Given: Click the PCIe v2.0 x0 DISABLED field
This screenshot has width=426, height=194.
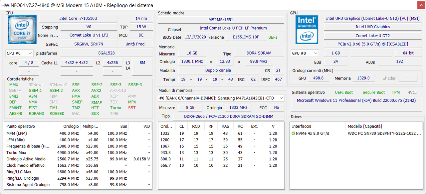Looking at the screenshot, I should (373, 44).
